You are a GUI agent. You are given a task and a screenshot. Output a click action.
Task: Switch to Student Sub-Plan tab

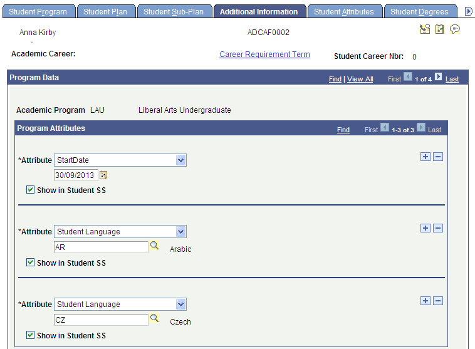click(174, 11)
